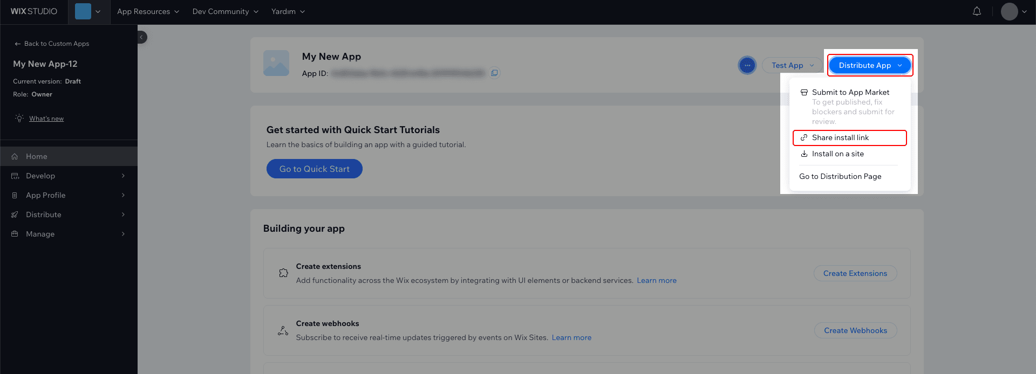Screen dimensions: 1036x374
Task: Open the Yardım help menu
Action: [288, 11]
